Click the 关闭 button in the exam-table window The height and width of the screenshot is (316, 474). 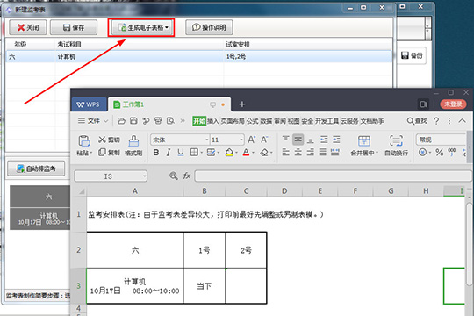click(28, 27)
